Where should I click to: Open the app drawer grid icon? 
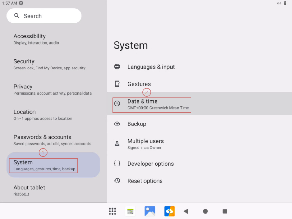(x=112, y=211)
